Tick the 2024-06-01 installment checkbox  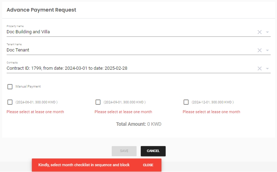pyautogui.click(x=10, y=102)
